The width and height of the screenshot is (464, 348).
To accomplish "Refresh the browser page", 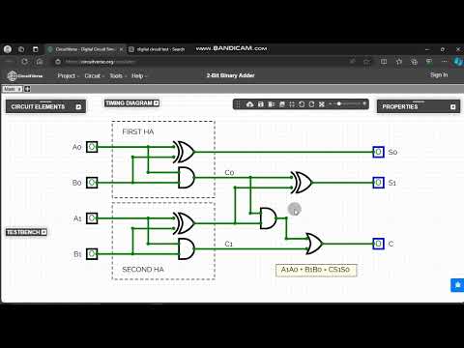I will point(25,62).
